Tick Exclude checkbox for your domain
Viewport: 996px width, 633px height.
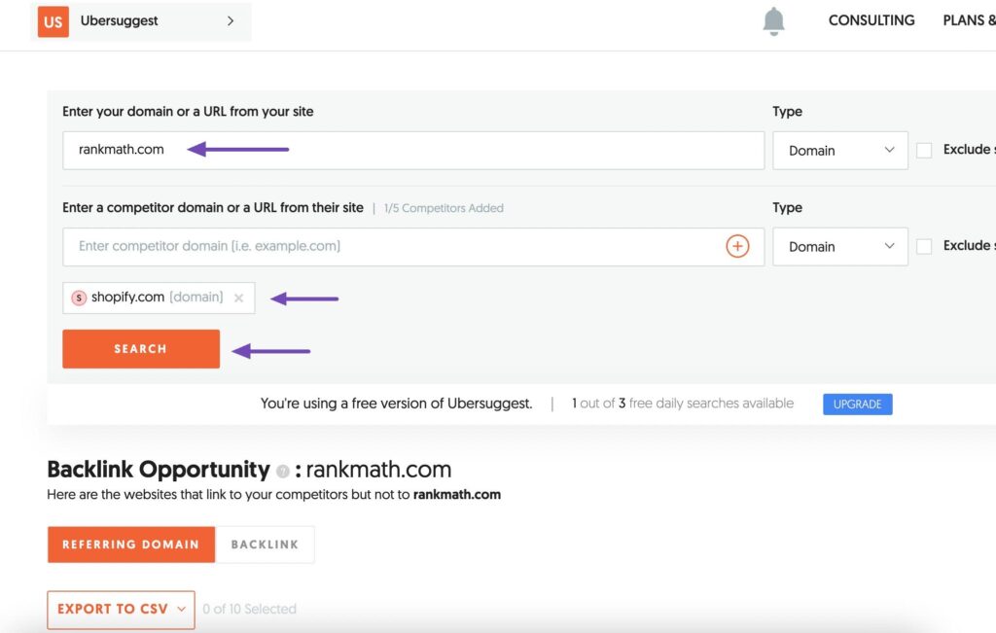pyautogui.click(x=924, y=151)
